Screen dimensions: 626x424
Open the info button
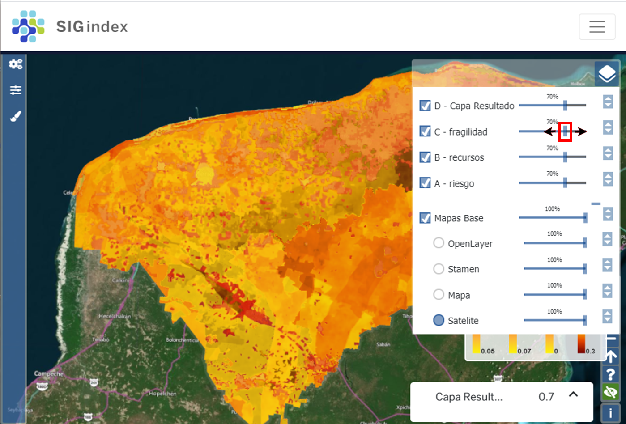(610, 414)
